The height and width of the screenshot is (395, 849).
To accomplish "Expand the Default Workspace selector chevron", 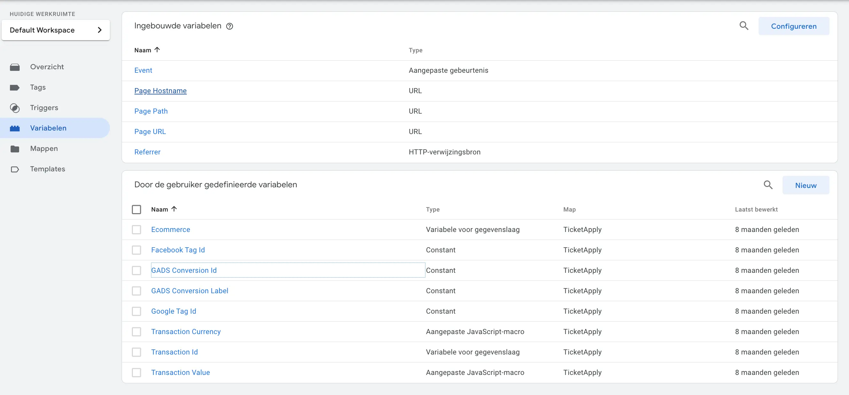I will (100, 30).
